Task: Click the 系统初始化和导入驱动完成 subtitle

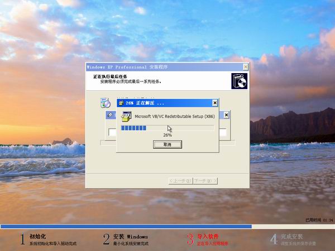Action: 53,244
